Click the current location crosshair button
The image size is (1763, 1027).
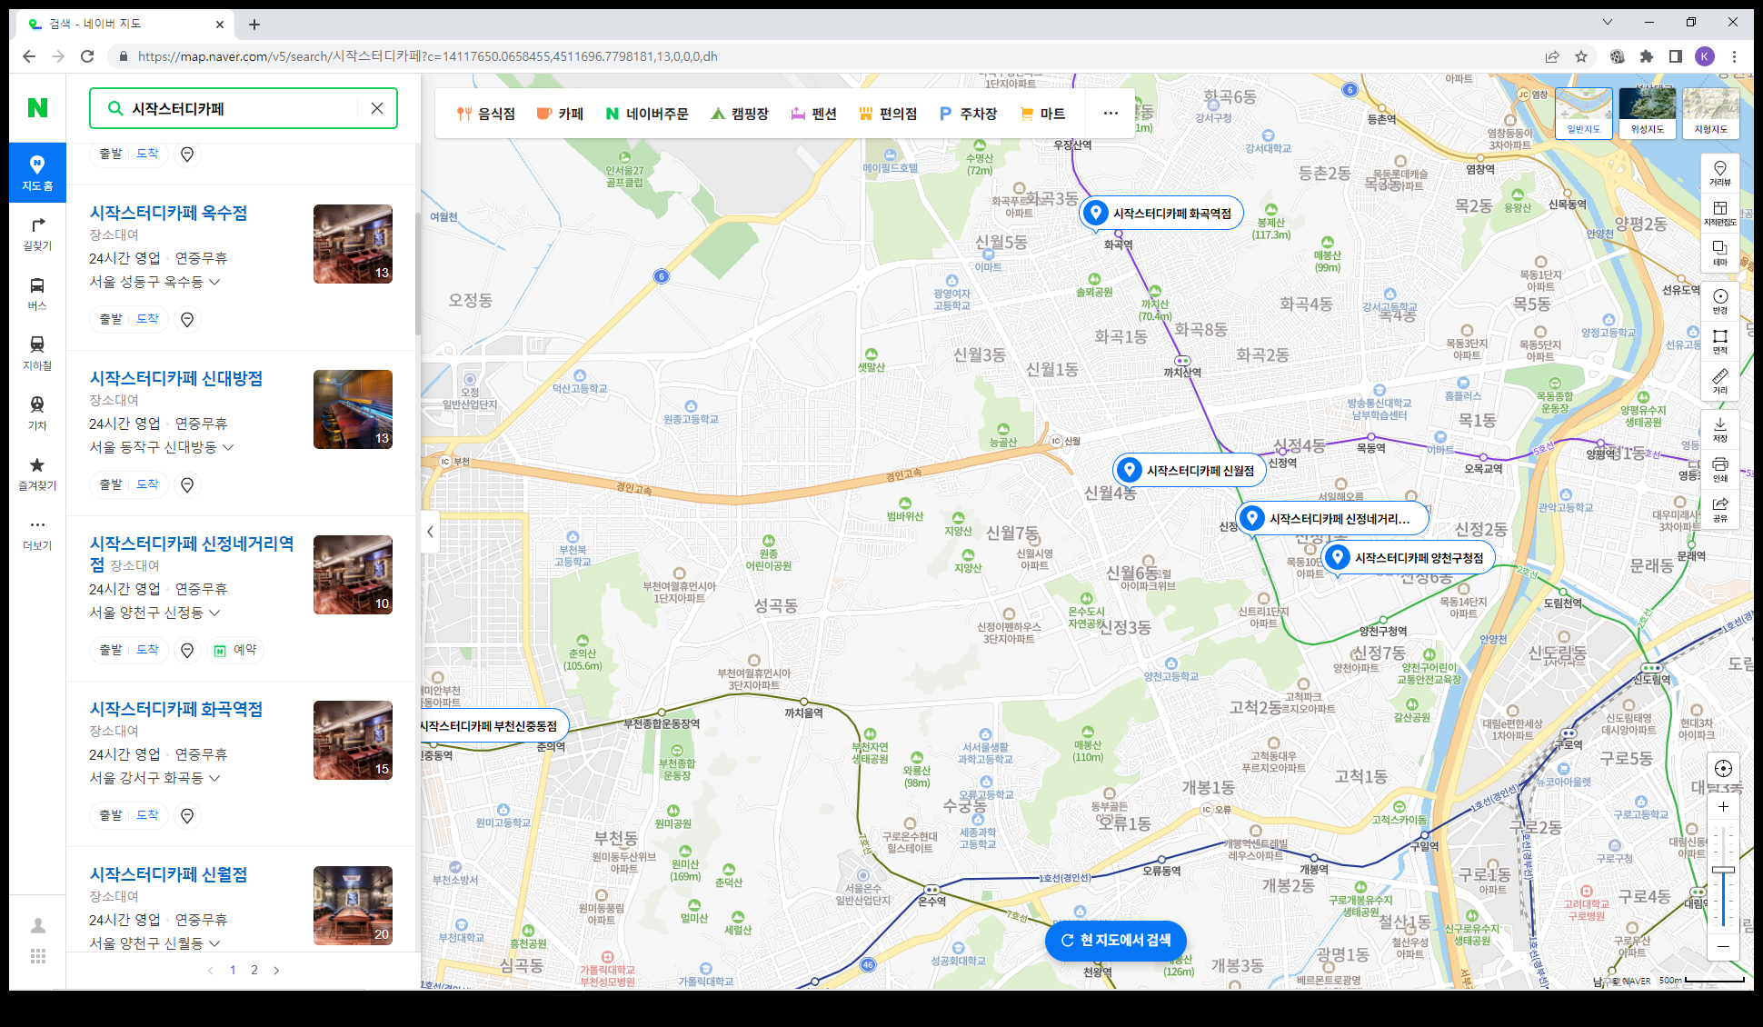pyautogui.click(x=1723, y=769)
